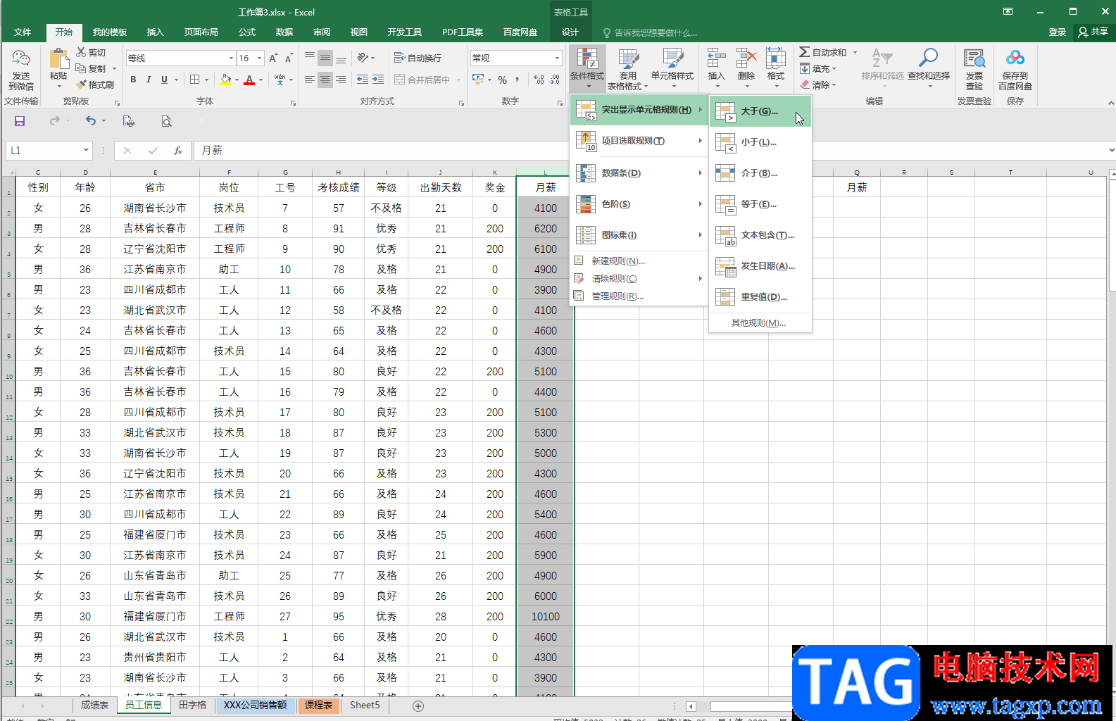Screen dimensions: 1116x721
Task: Click the Insert Function fx icon
Action: coord(178,150)
